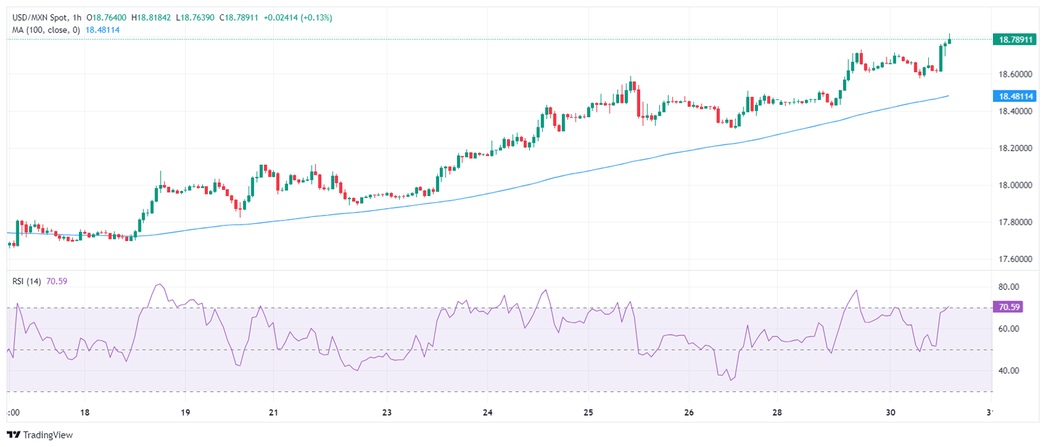
Task: Click the 40.00 RSI scale label
Action: coord(1009,371)
